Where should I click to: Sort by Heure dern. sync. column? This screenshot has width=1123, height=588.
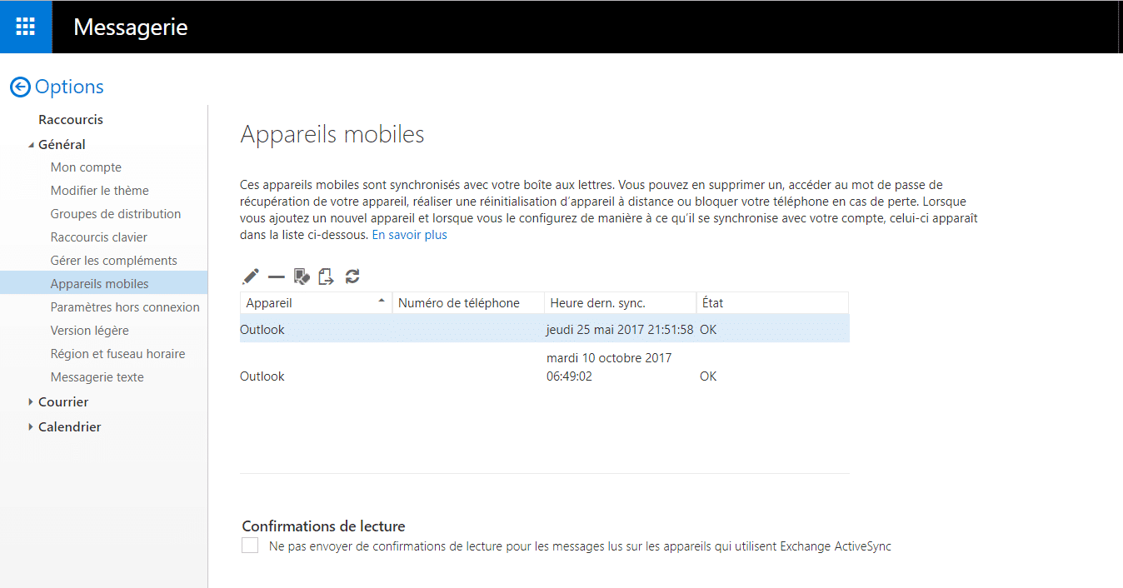point(620,303)
